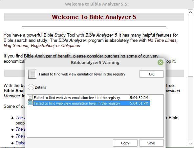Save the warning log to file

[151, 143]
